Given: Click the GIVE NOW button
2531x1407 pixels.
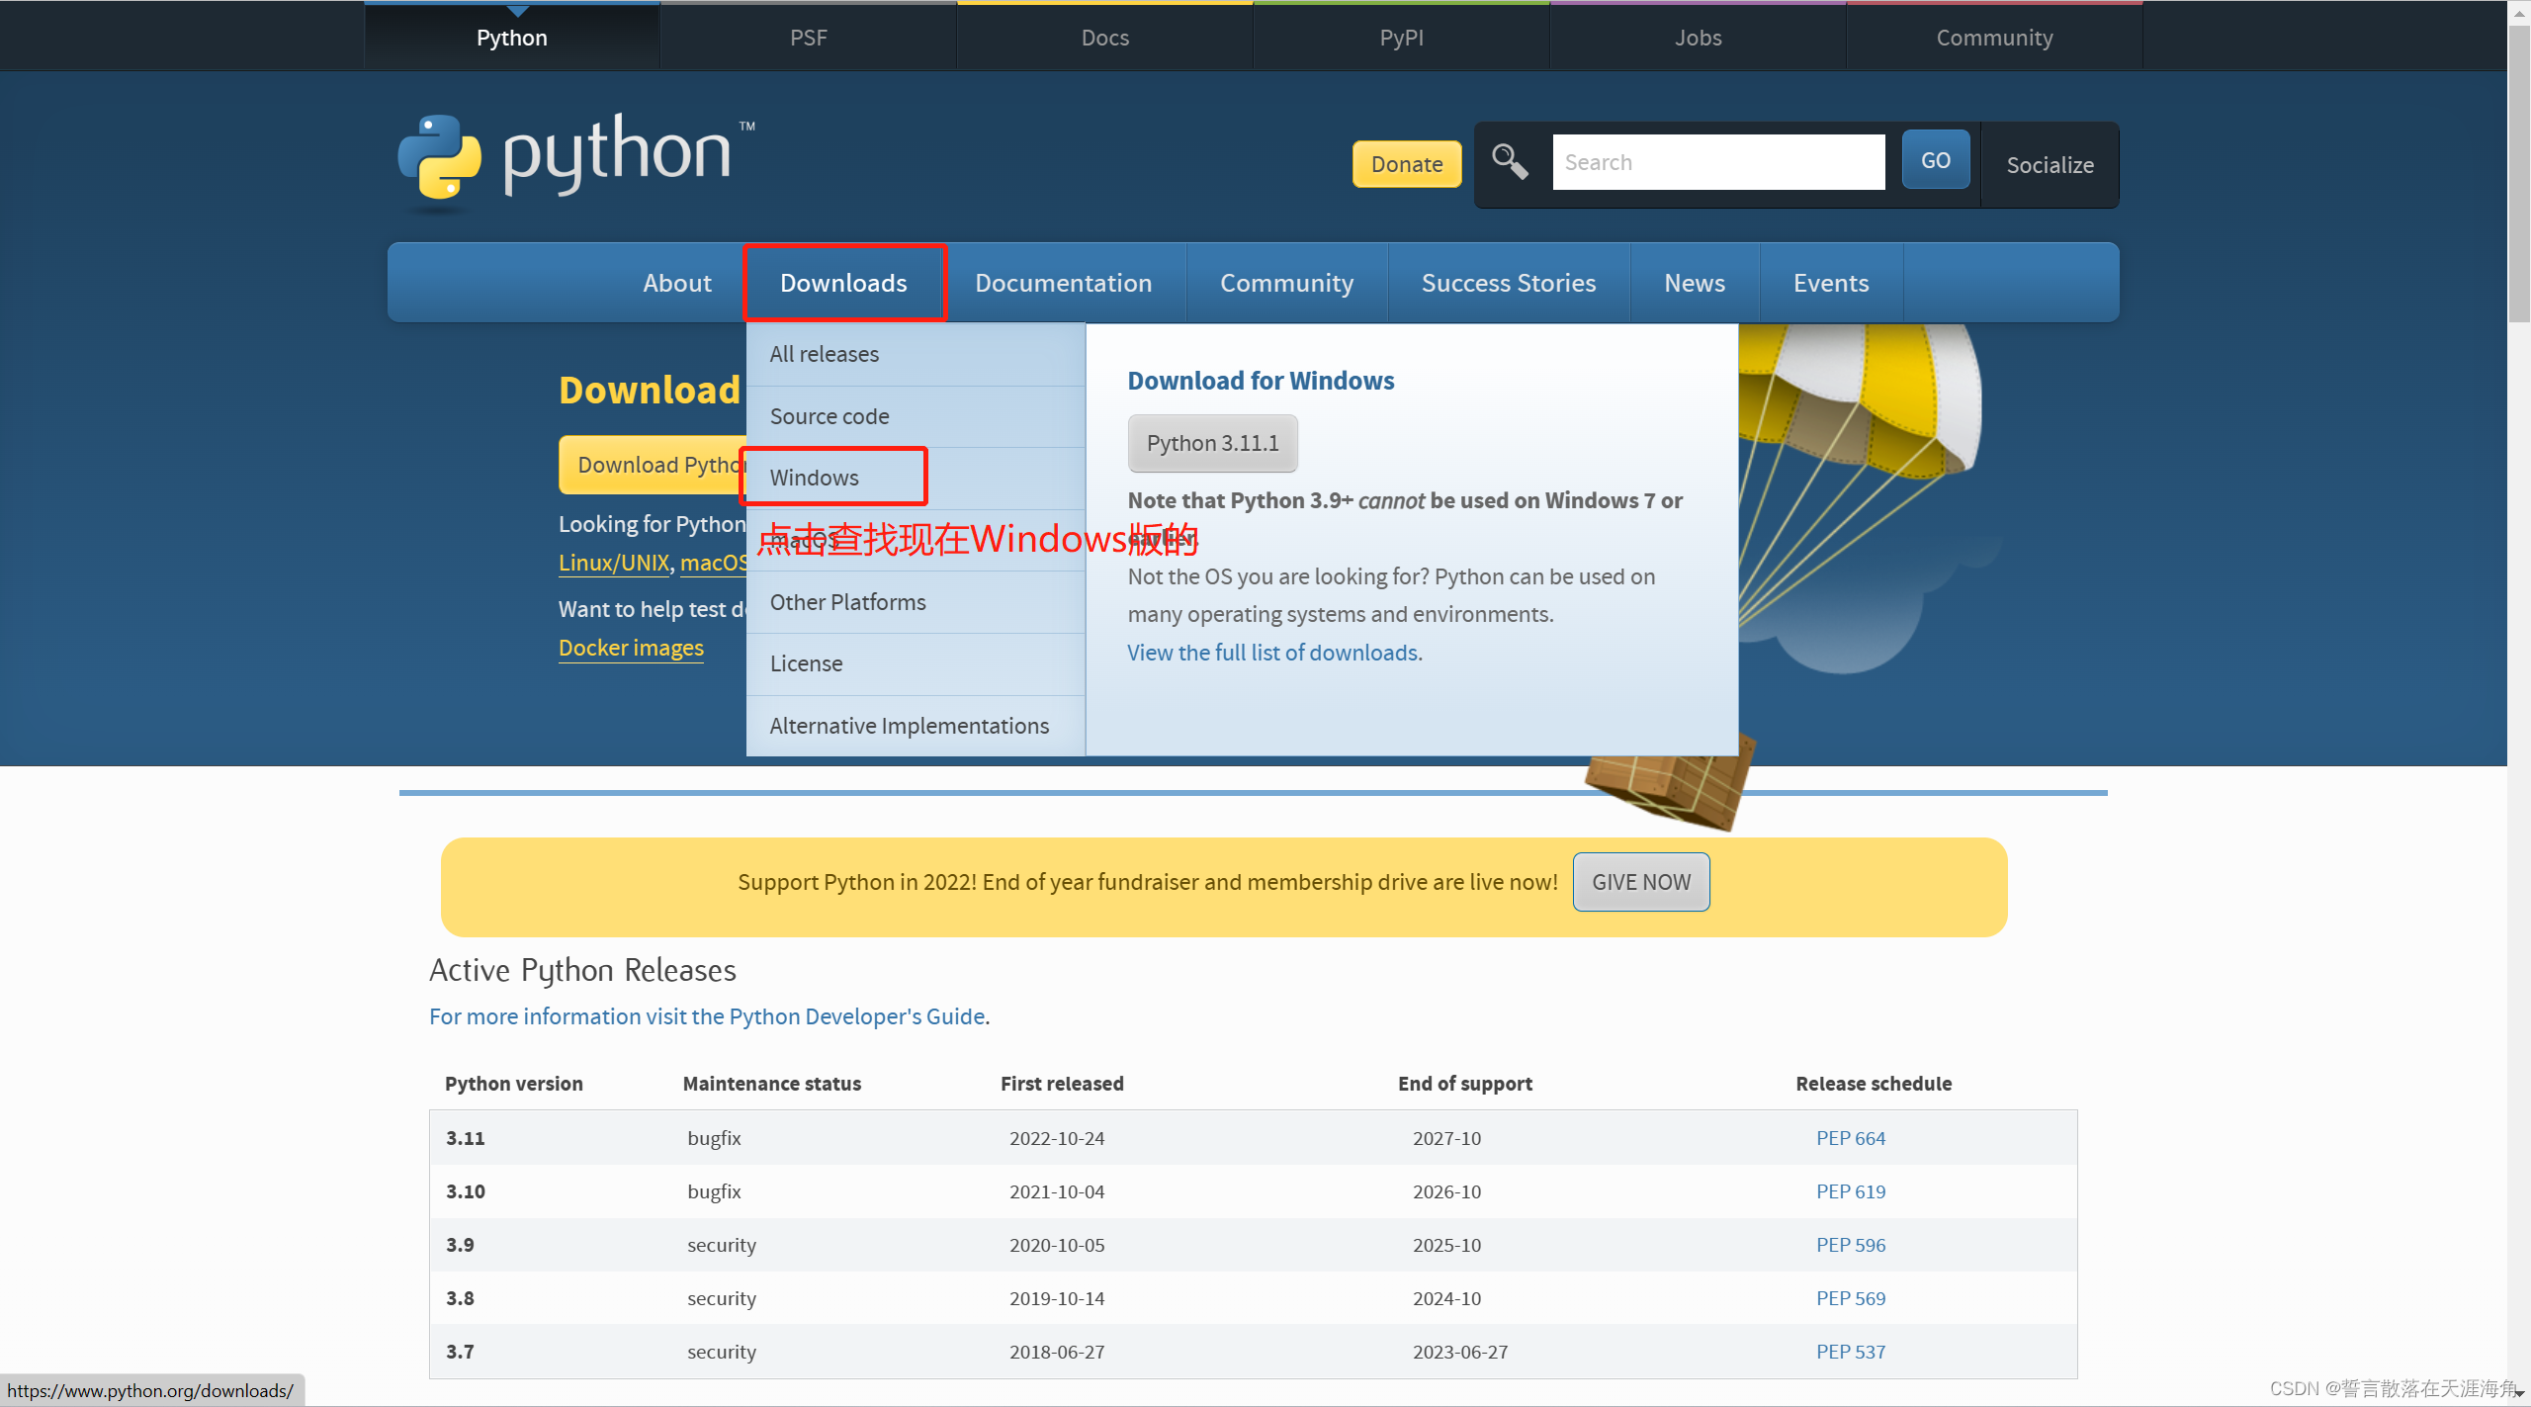Looking at the screenshot, I should pos(1641,882).
